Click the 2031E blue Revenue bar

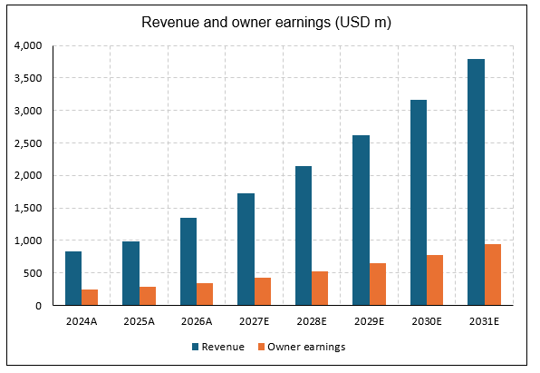pos(476,182)
